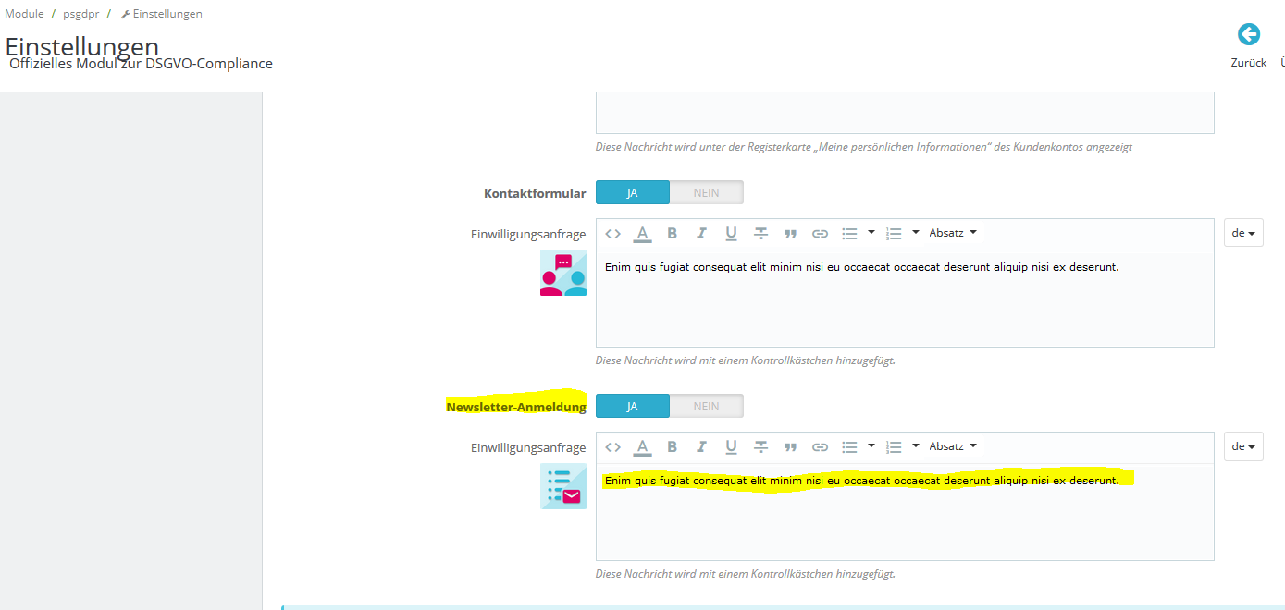Click bullet list icon in Kontaktformular editor
Image resolution: width=1285 pixels, height=610 pixels.
tap(849, 234)
